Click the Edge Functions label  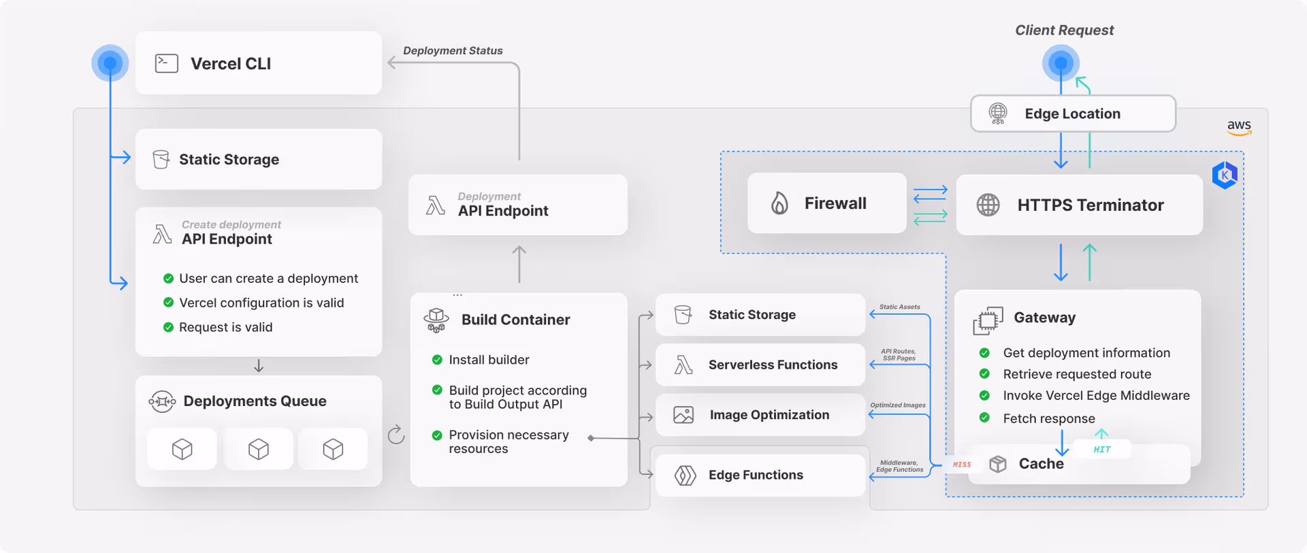click(x=756, y=475)
